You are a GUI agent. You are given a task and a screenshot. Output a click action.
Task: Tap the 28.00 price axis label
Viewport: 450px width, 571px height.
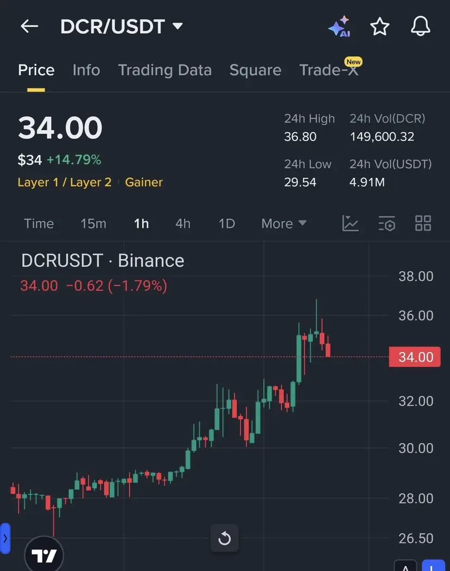click(416, 498)
